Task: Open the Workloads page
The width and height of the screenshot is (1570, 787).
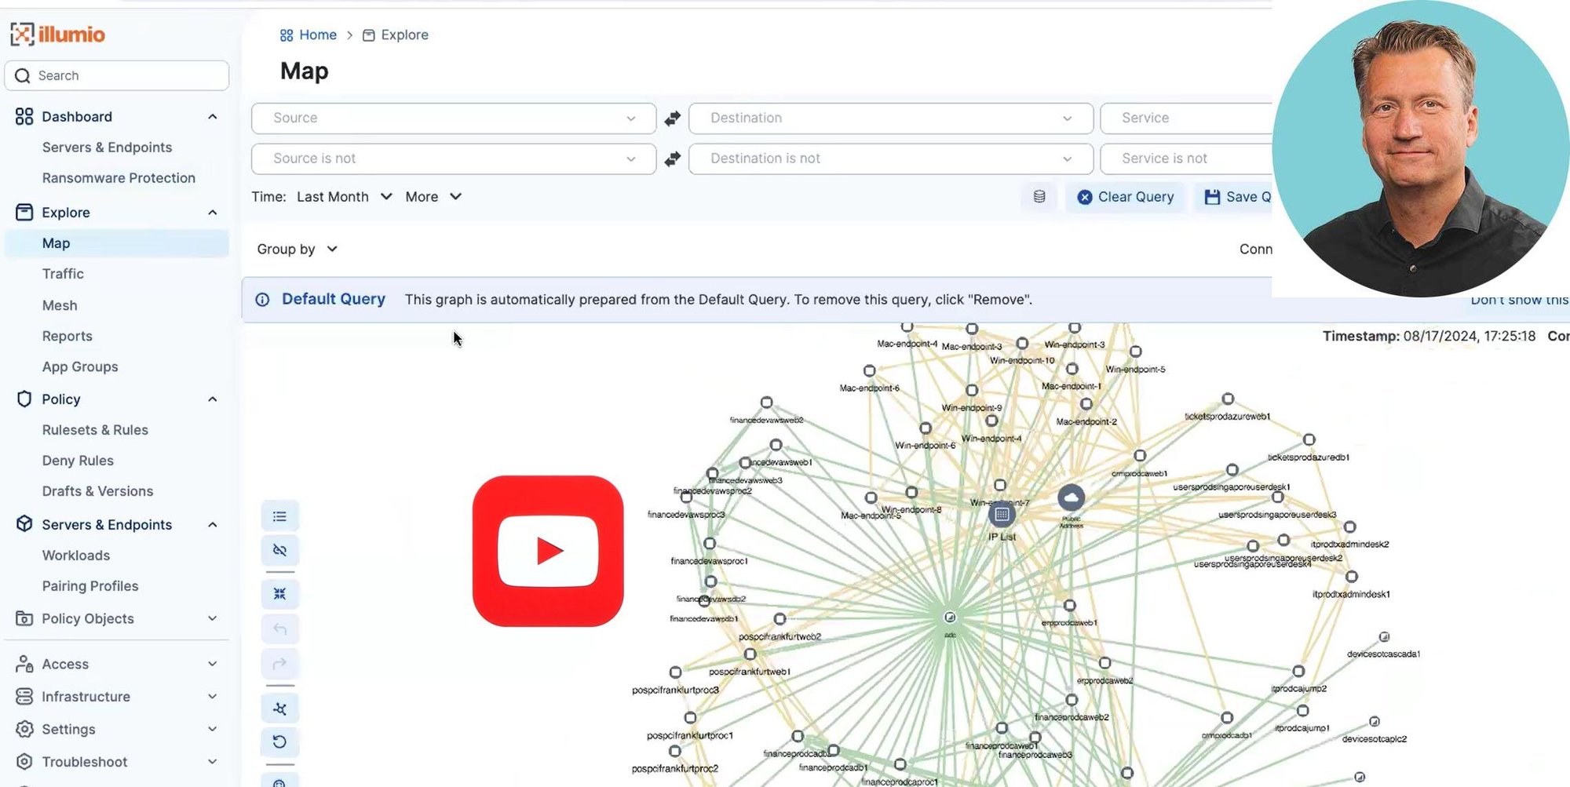Action: pyautogui.click(x=76, y=556)
